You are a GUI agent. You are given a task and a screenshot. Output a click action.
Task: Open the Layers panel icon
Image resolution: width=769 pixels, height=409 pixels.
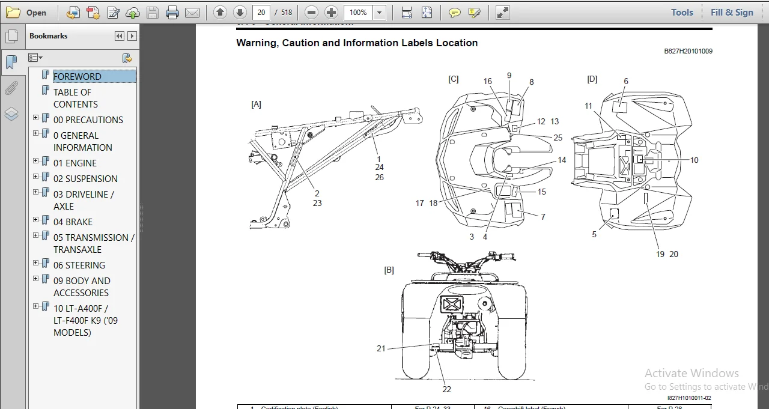11,114
